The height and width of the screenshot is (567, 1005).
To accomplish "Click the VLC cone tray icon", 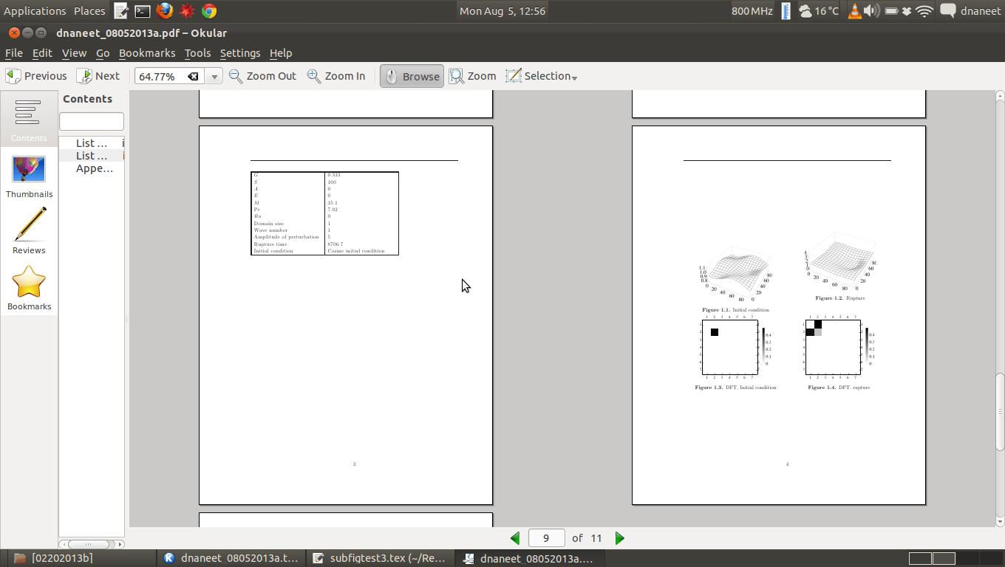I will (855, 11).
